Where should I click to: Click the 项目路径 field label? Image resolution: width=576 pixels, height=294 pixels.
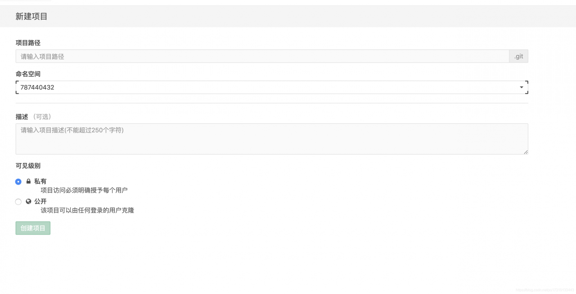click(x=28, y=43)
